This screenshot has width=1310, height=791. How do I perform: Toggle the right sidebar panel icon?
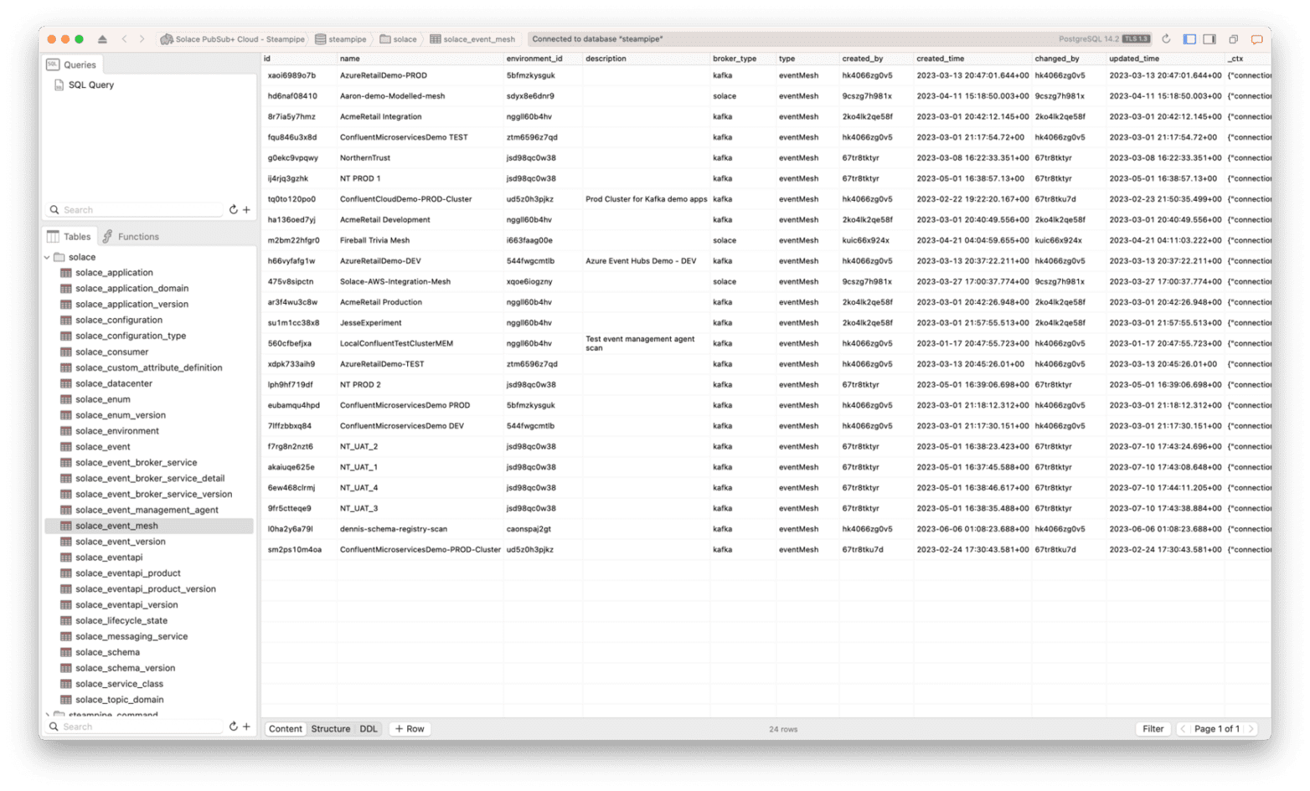click(x=1209, y=39)
